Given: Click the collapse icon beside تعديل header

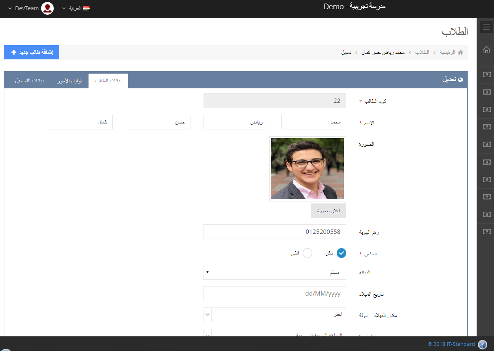Looking at the screenshot, I should 460,80.
